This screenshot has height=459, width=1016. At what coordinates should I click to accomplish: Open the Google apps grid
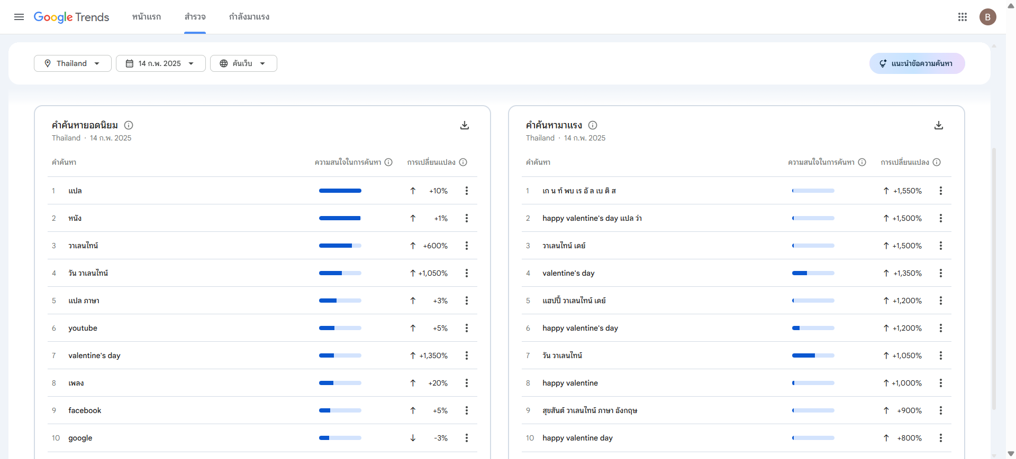coord(962,17)
